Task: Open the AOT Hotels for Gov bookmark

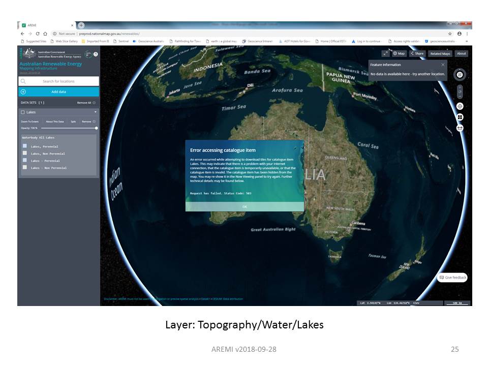Action: tap(294, 41)
